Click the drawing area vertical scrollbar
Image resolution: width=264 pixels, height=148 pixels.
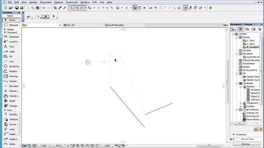click(x=227, y=81)
